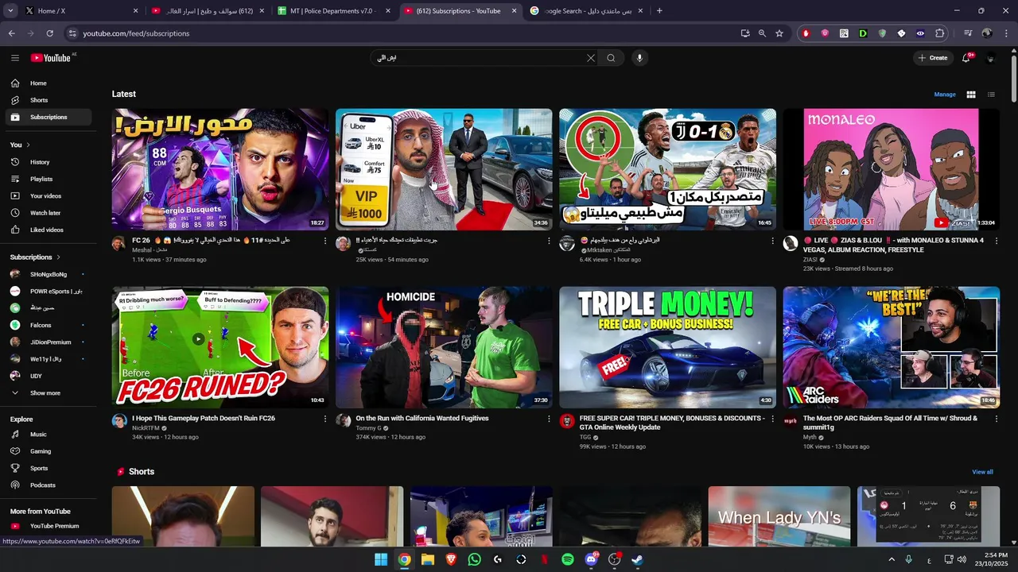Open Windows Start menu

point(381,559)
